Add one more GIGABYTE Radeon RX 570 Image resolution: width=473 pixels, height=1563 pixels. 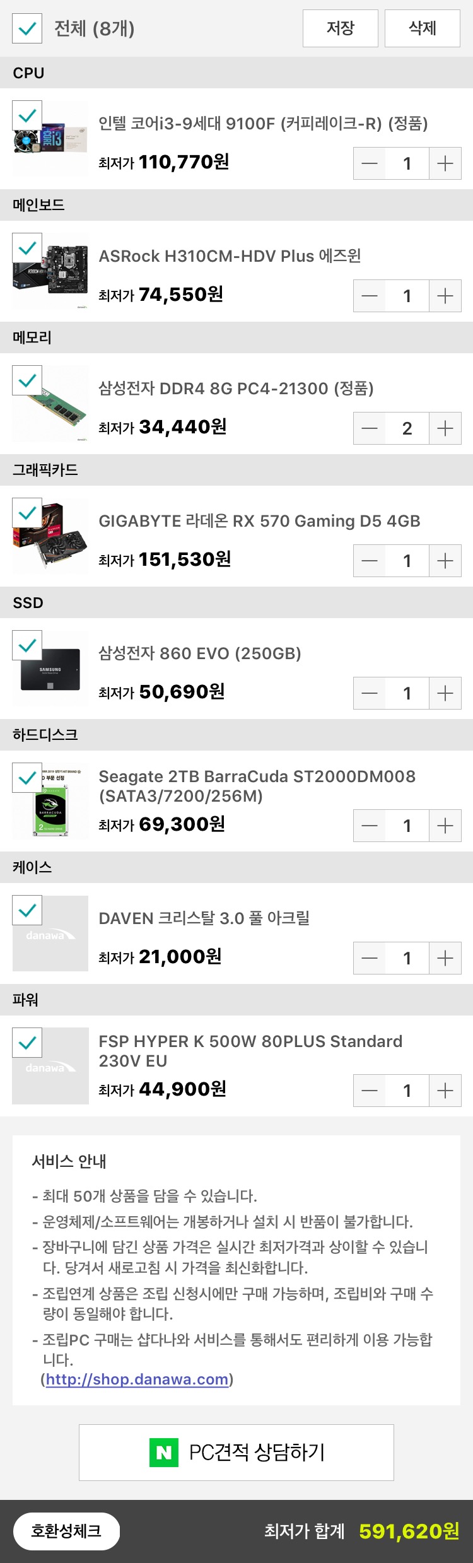(x=445, y=561)
